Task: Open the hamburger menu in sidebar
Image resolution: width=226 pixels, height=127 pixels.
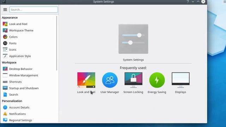Action: tap(5, 10)
